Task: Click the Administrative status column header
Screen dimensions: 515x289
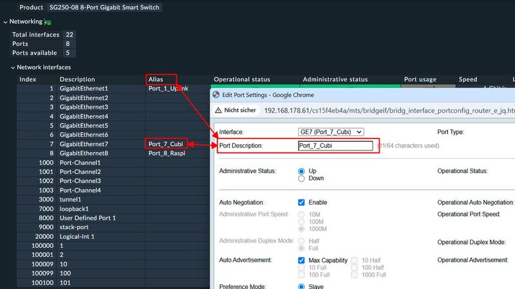Action: pyautogui.click(x=335, y=79)
